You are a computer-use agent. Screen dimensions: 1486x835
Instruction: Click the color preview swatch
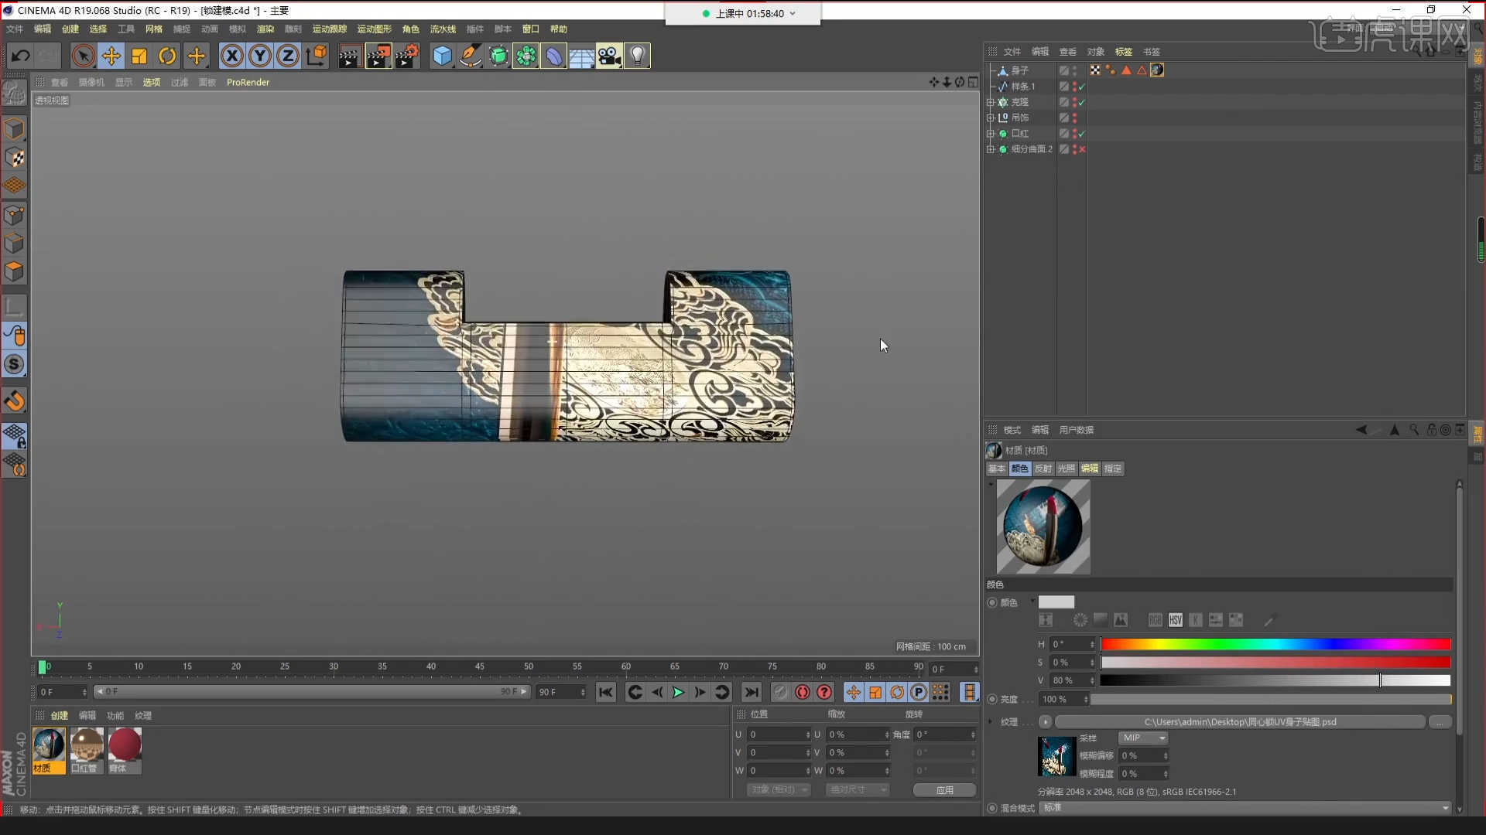1056,602
